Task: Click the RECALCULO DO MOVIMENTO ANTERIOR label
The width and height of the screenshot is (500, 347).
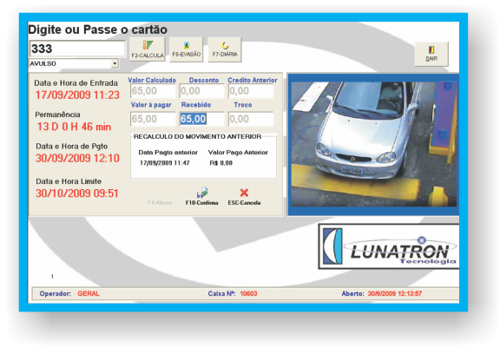Action: pos(197,137)
